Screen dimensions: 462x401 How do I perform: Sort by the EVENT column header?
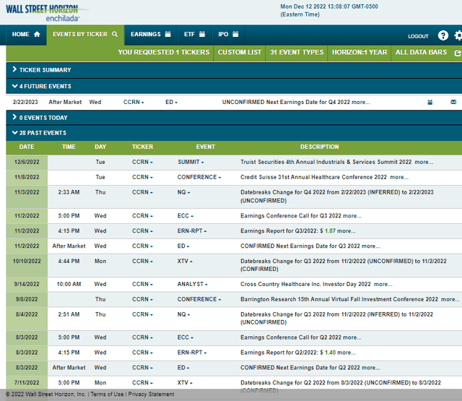pos(205,147)
